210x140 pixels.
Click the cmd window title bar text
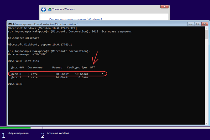pyautogui.click(x=45, y=24)
